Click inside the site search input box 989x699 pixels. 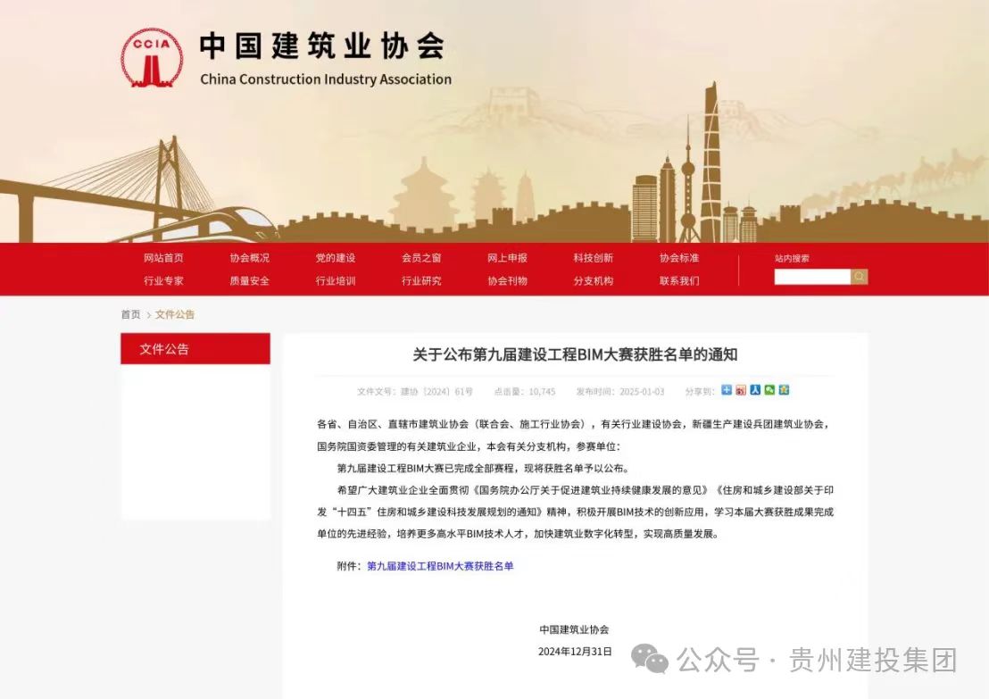tap(811, 277)
